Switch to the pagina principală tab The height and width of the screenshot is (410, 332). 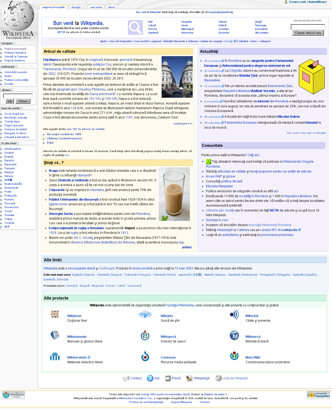pos(53,7)
